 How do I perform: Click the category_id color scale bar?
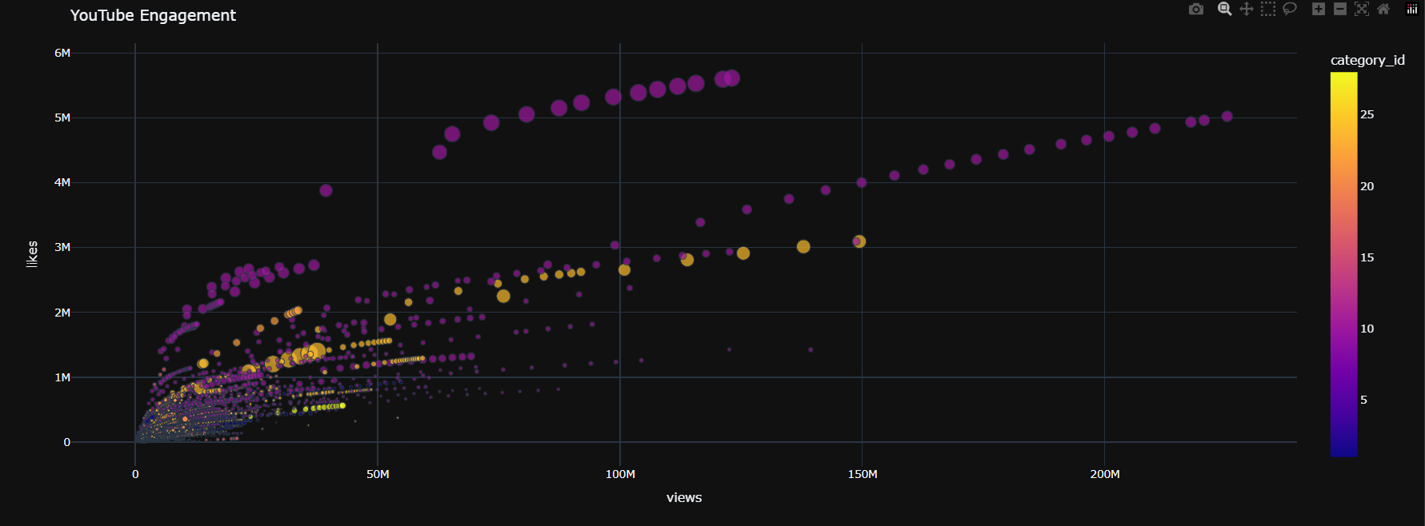click(x=1344, y=265)
